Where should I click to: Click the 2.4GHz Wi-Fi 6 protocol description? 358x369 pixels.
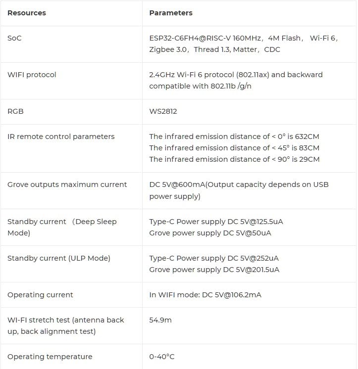[236, 80]
